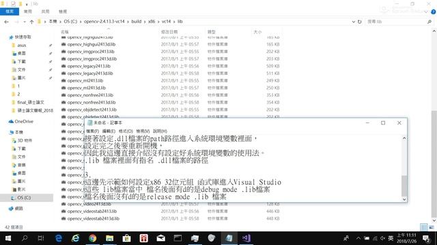Screen dimensions: 437x245
Task: Open the OneDrive cloud item
Action: (21, 121)
